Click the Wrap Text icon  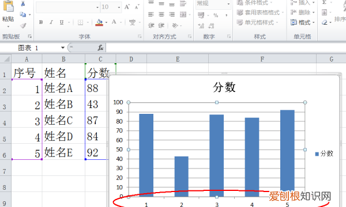pos(183,3)
